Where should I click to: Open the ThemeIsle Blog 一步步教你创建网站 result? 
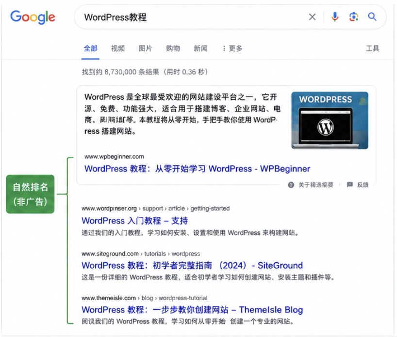pos(192,310)
